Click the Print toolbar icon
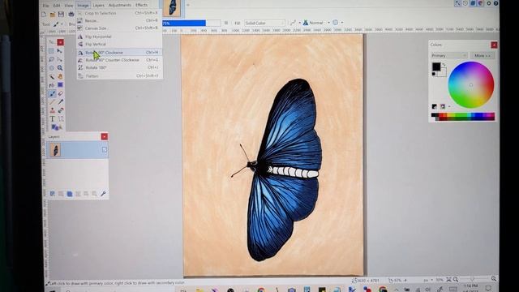Viewport: 519px width, 292px height. 71,15
